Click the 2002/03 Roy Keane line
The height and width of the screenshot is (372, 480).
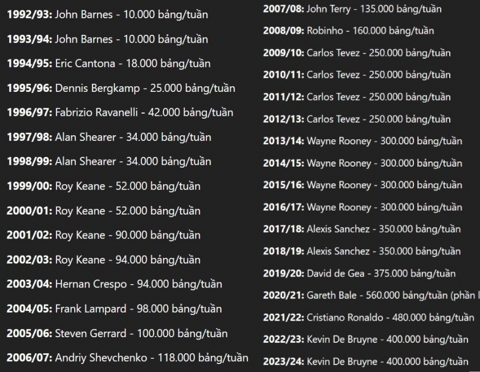104,260
